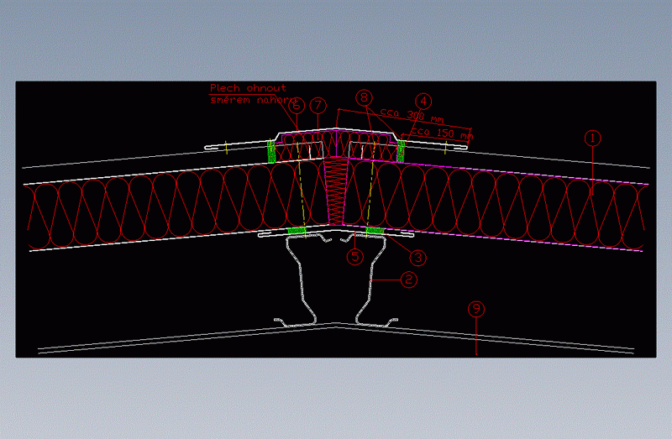The height and width of the screenshot is (439, 672).
Task: Pick lower right green pad on purlin
Action: tap(375, 229)
